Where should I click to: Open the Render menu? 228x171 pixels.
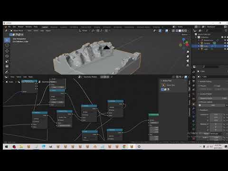point(20,27)
